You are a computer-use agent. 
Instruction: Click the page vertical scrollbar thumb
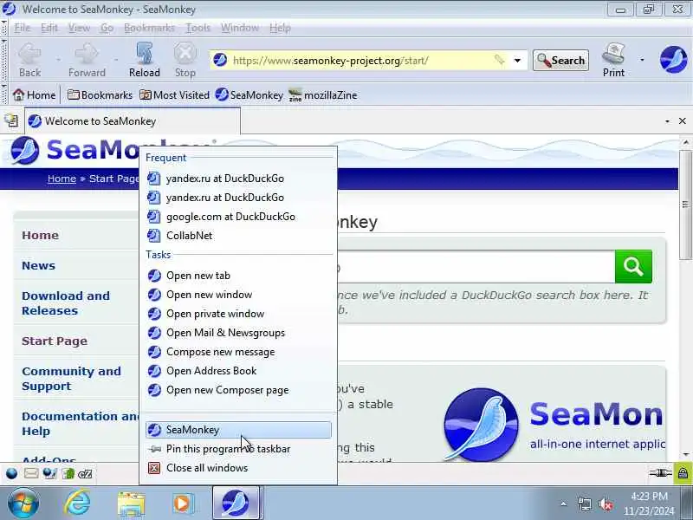click(685, 205)
